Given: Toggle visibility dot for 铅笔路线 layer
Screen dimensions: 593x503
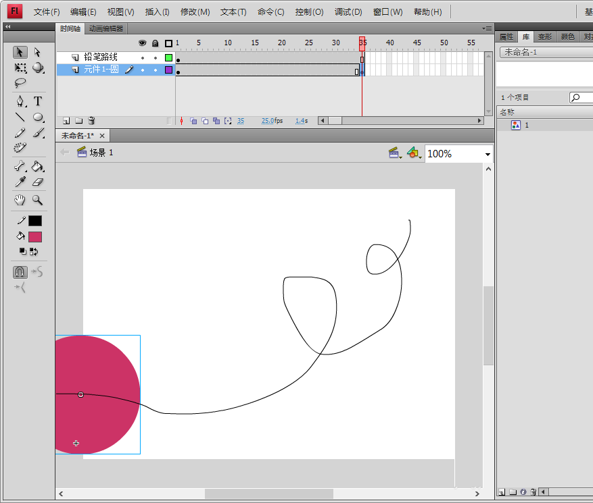Looking at the screenshot, I should [142, 58].
